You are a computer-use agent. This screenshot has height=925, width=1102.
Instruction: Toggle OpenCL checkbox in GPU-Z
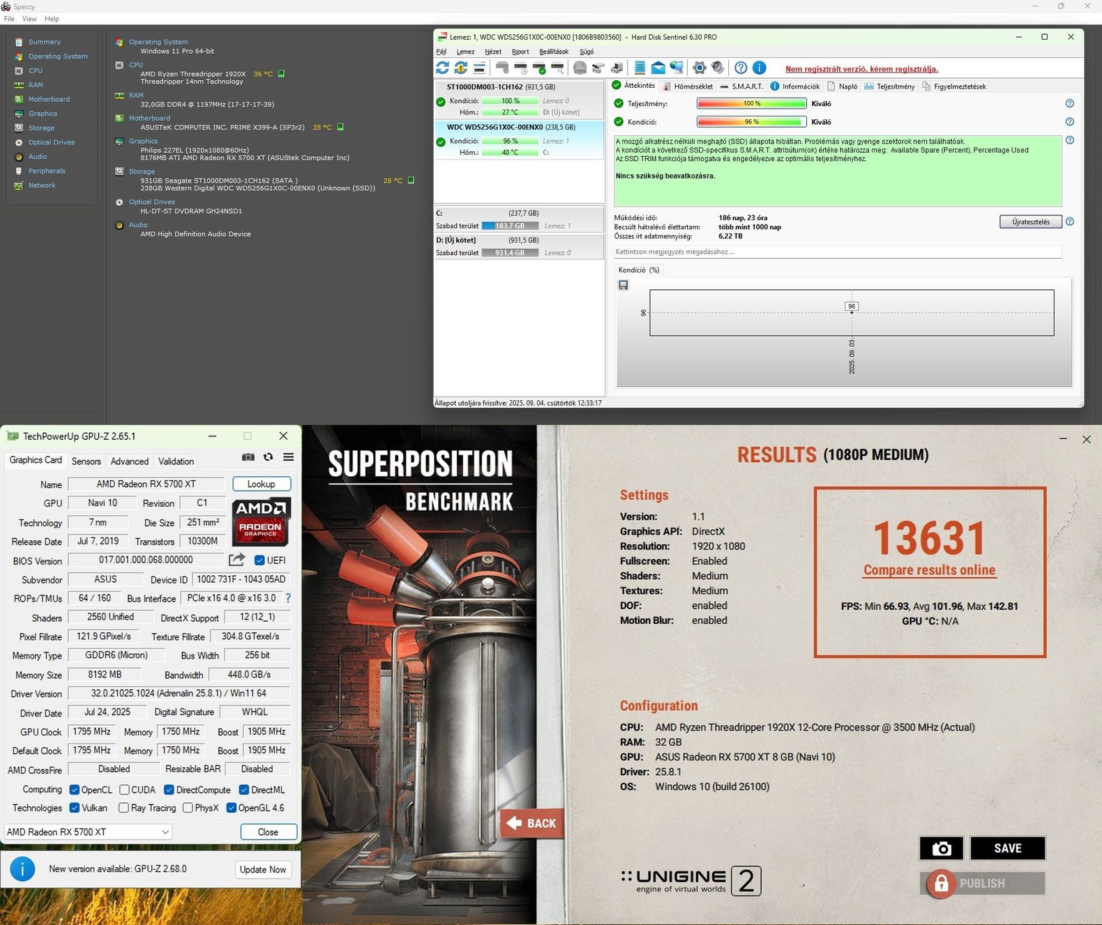click(x=75, y=790)
